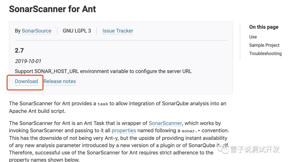Image resolution: width=289 pixels, height=162 pixels.
Task: Open the Issue Tracker link
Action: (118, 31)
